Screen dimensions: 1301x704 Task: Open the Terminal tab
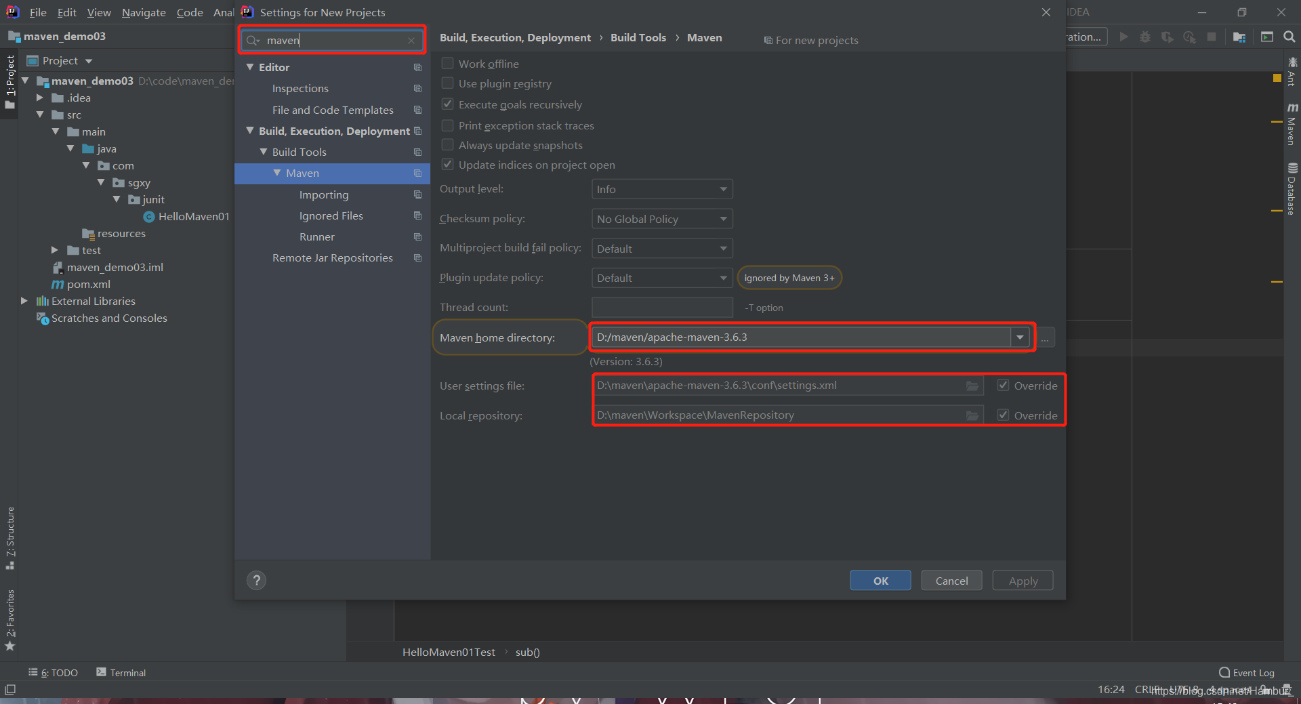(121, 673)
